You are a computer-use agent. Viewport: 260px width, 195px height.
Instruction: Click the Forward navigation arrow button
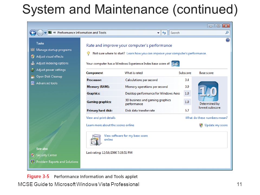tap(40, 33)
